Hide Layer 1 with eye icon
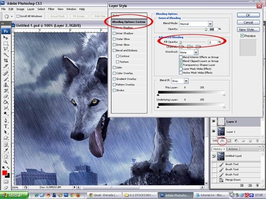266x199 pixels. coord(214,131)
